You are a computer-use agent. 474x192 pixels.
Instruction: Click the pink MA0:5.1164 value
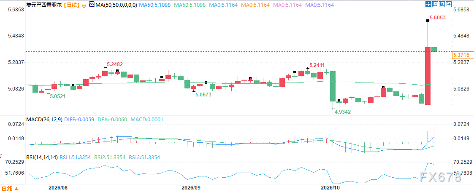pos(288,5)
